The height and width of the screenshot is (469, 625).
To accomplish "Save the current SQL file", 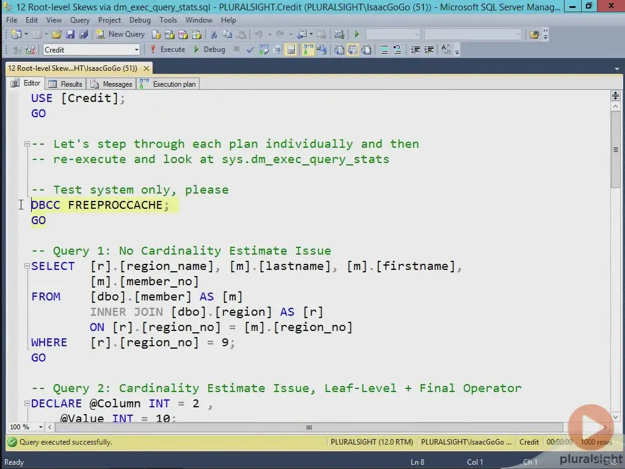I will coord(70,34).
